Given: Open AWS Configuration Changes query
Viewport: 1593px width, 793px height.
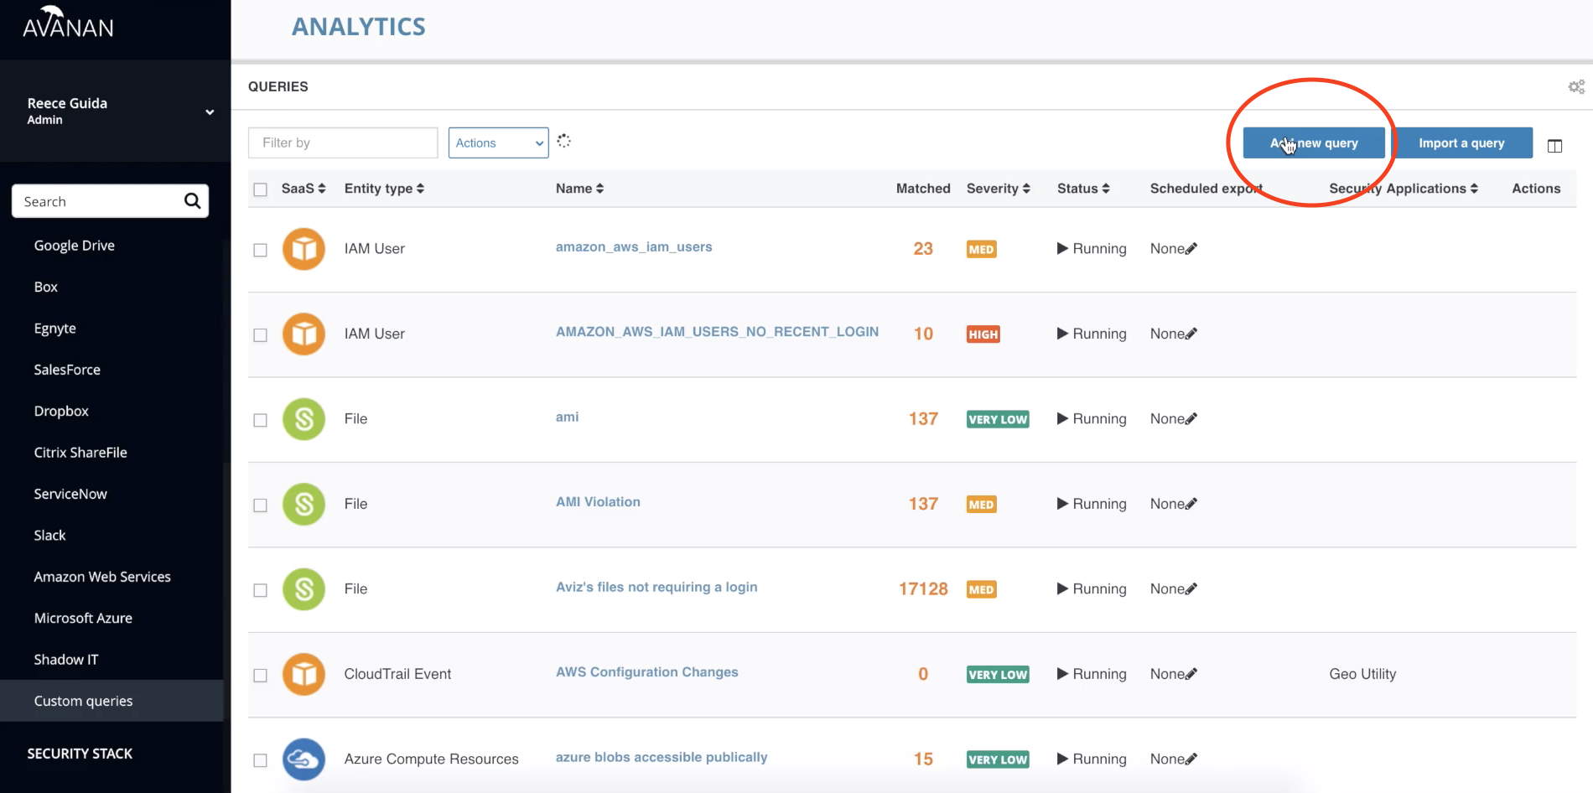Looking at the screenshot, I should pyautogui.click(x=647, y=672).
